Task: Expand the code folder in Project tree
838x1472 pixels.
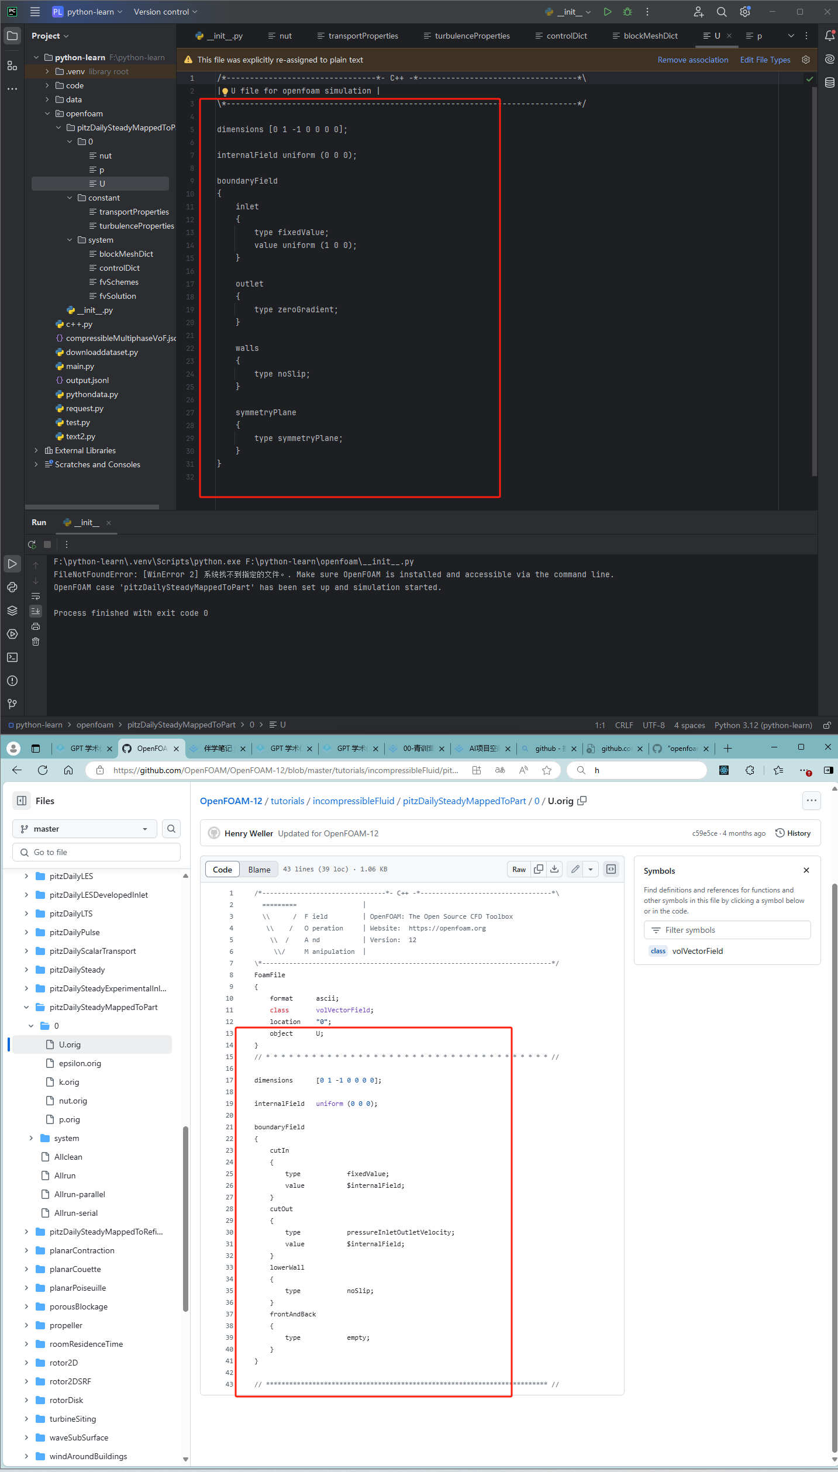Action: click(48, 85)
